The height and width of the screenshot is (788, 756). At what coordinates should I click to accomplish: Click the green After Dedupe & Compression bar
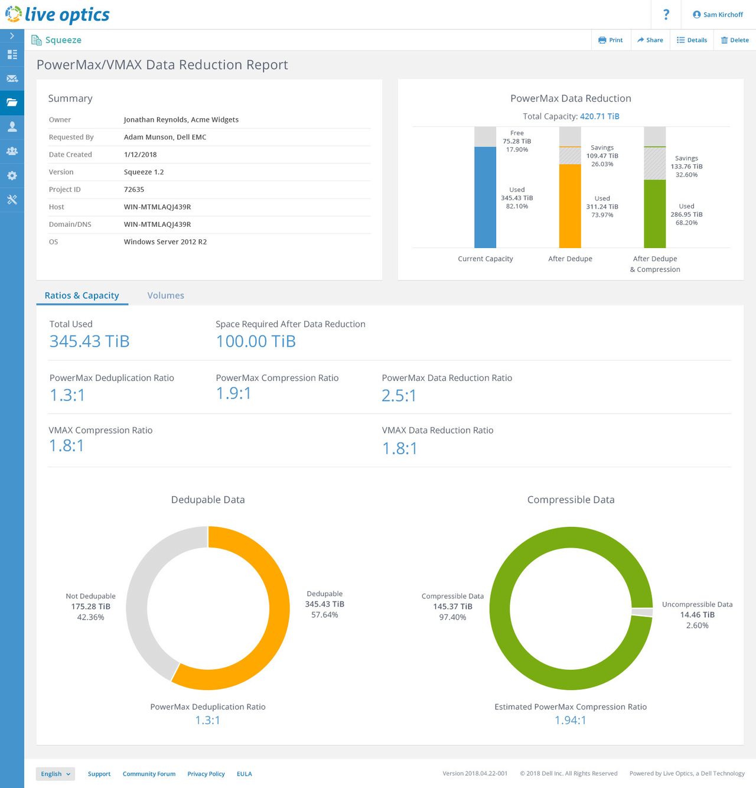654,214
